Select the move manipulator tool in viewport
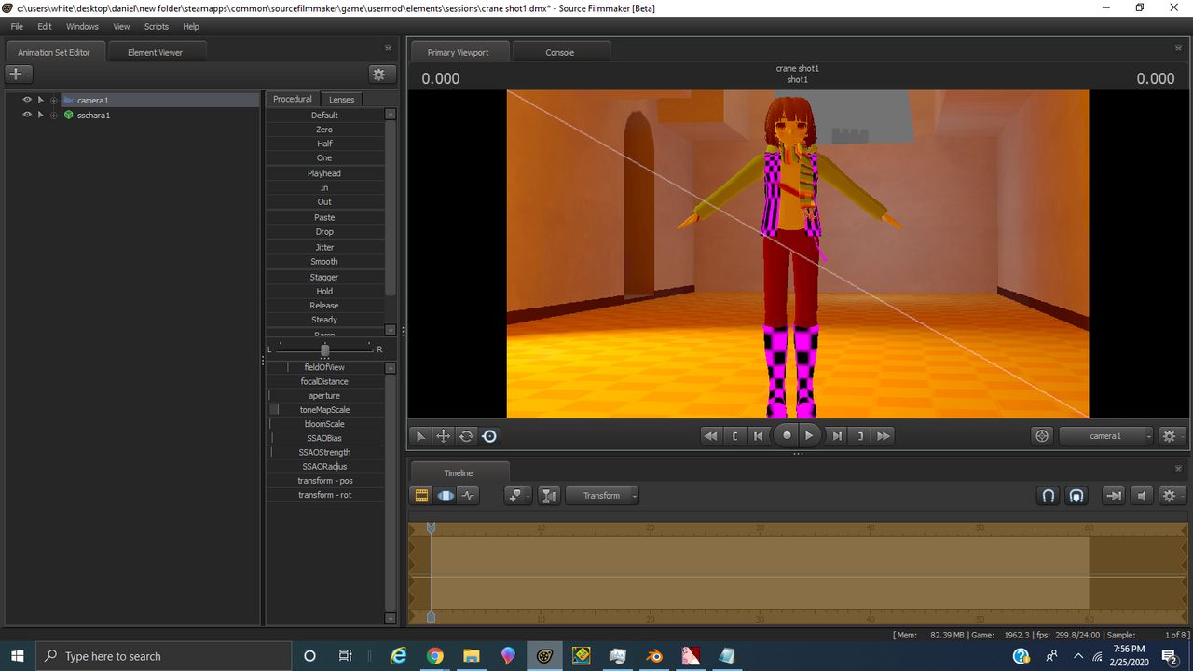Image resolution: width=1193 pixels, height=671 pixels. [x=444, y=435]
